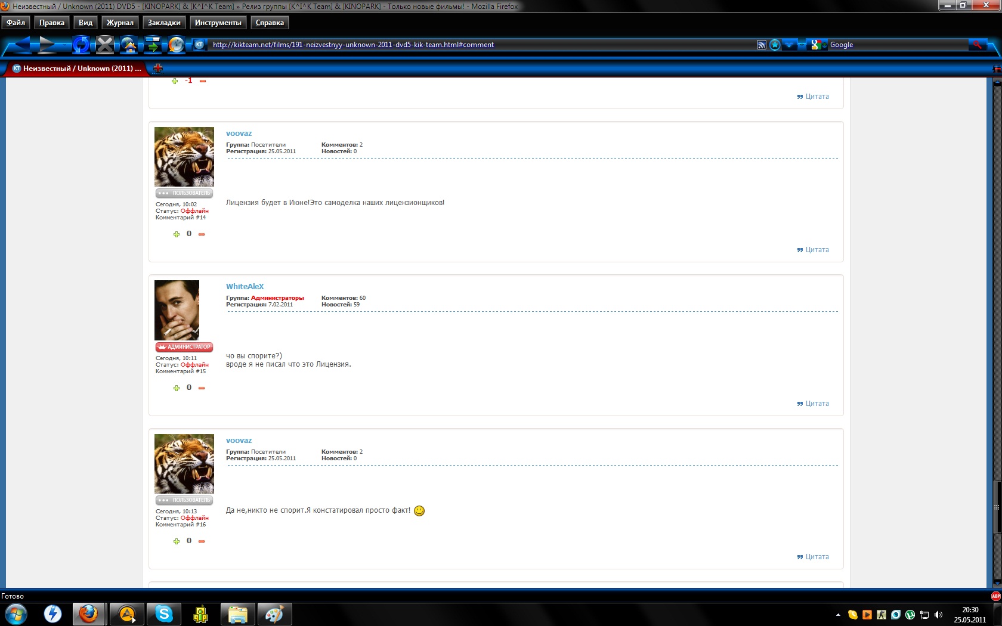Open browsing history clock icon
The image size is (1002, 626).
176,45
